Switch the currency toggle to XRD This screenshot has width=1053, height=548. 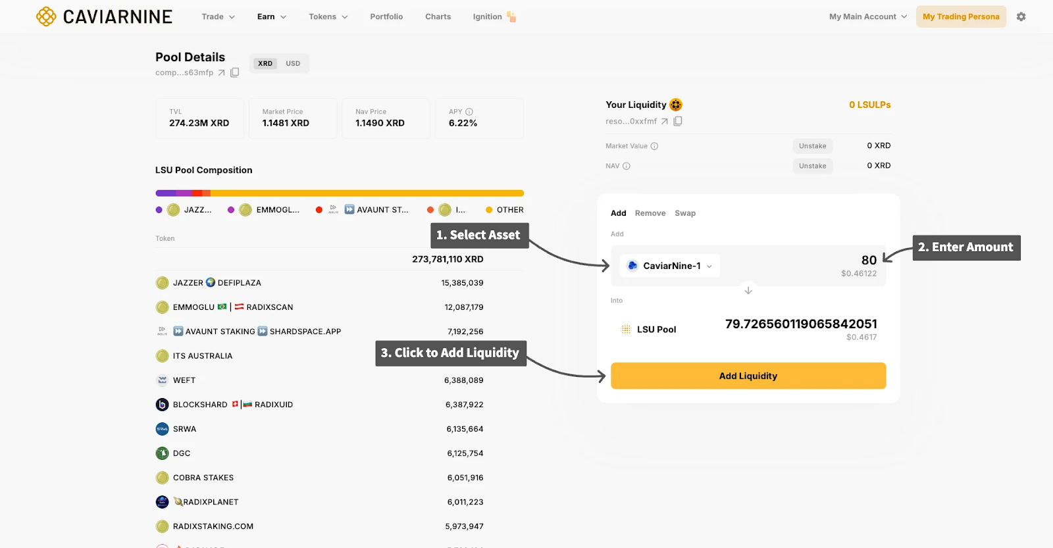[x=265, y=64]
